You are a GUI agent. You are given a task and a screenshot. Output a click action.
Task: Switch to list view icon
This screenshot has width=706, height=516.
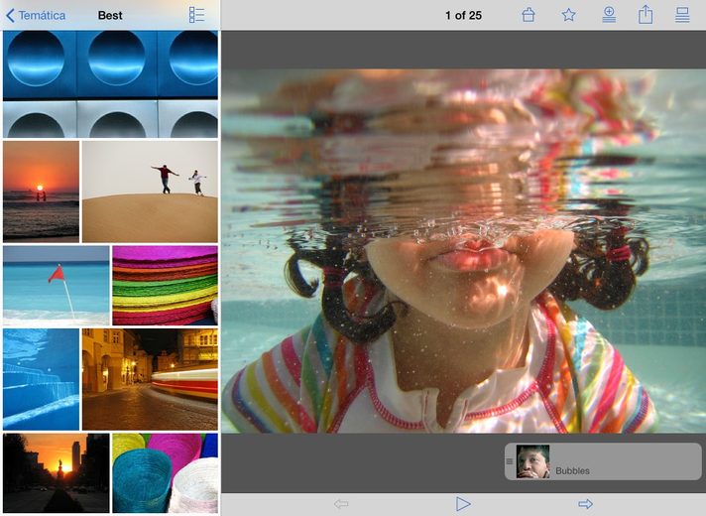tap(196, 15)
